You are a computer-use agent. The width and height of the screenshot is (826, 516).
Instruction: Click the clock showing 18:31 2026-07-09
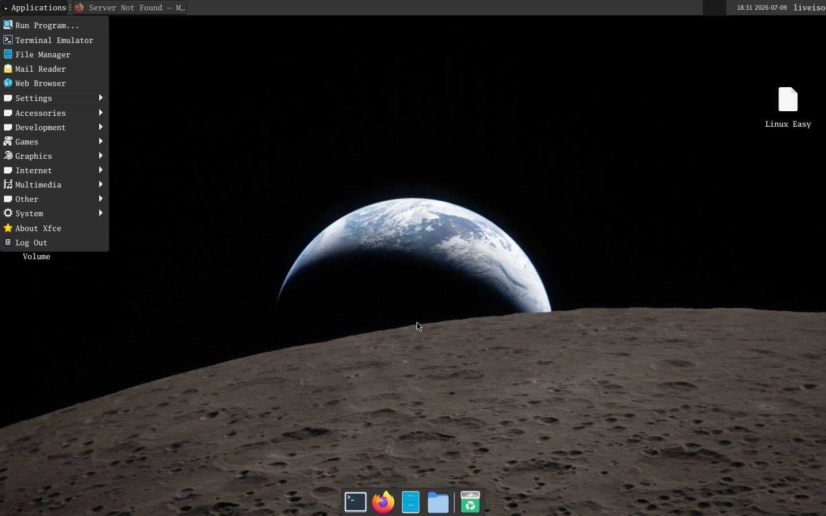click(762, 7)
